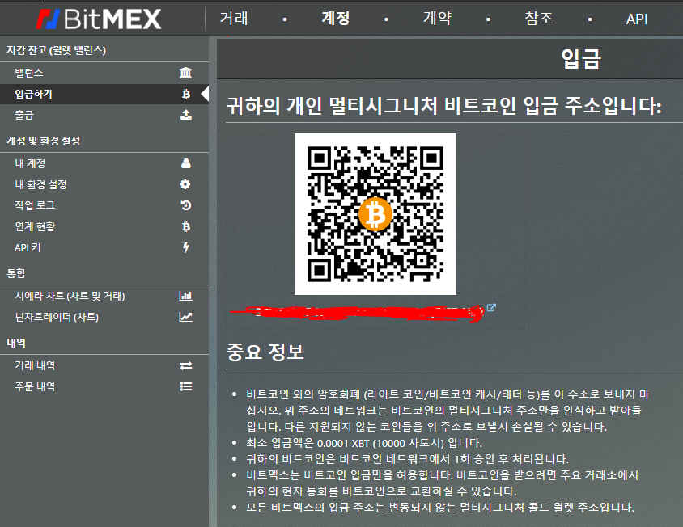Screen dimensions: 683x527
Task: Click the bank icon beside 밸런스
Action: coord(185,73)
